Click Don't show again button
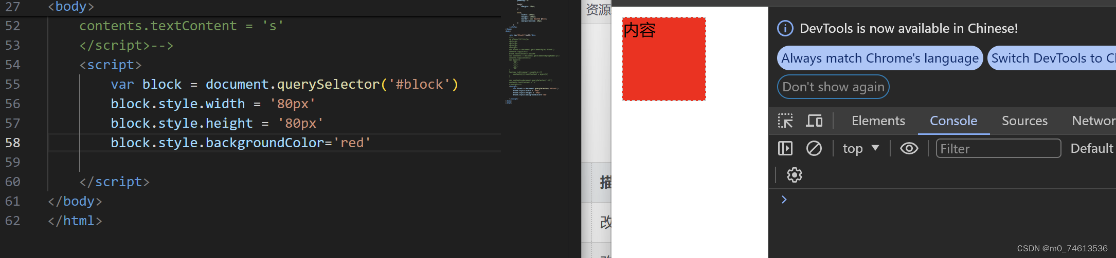The image size is (1116, 258). pyautogui.click(x=833, y=87)
